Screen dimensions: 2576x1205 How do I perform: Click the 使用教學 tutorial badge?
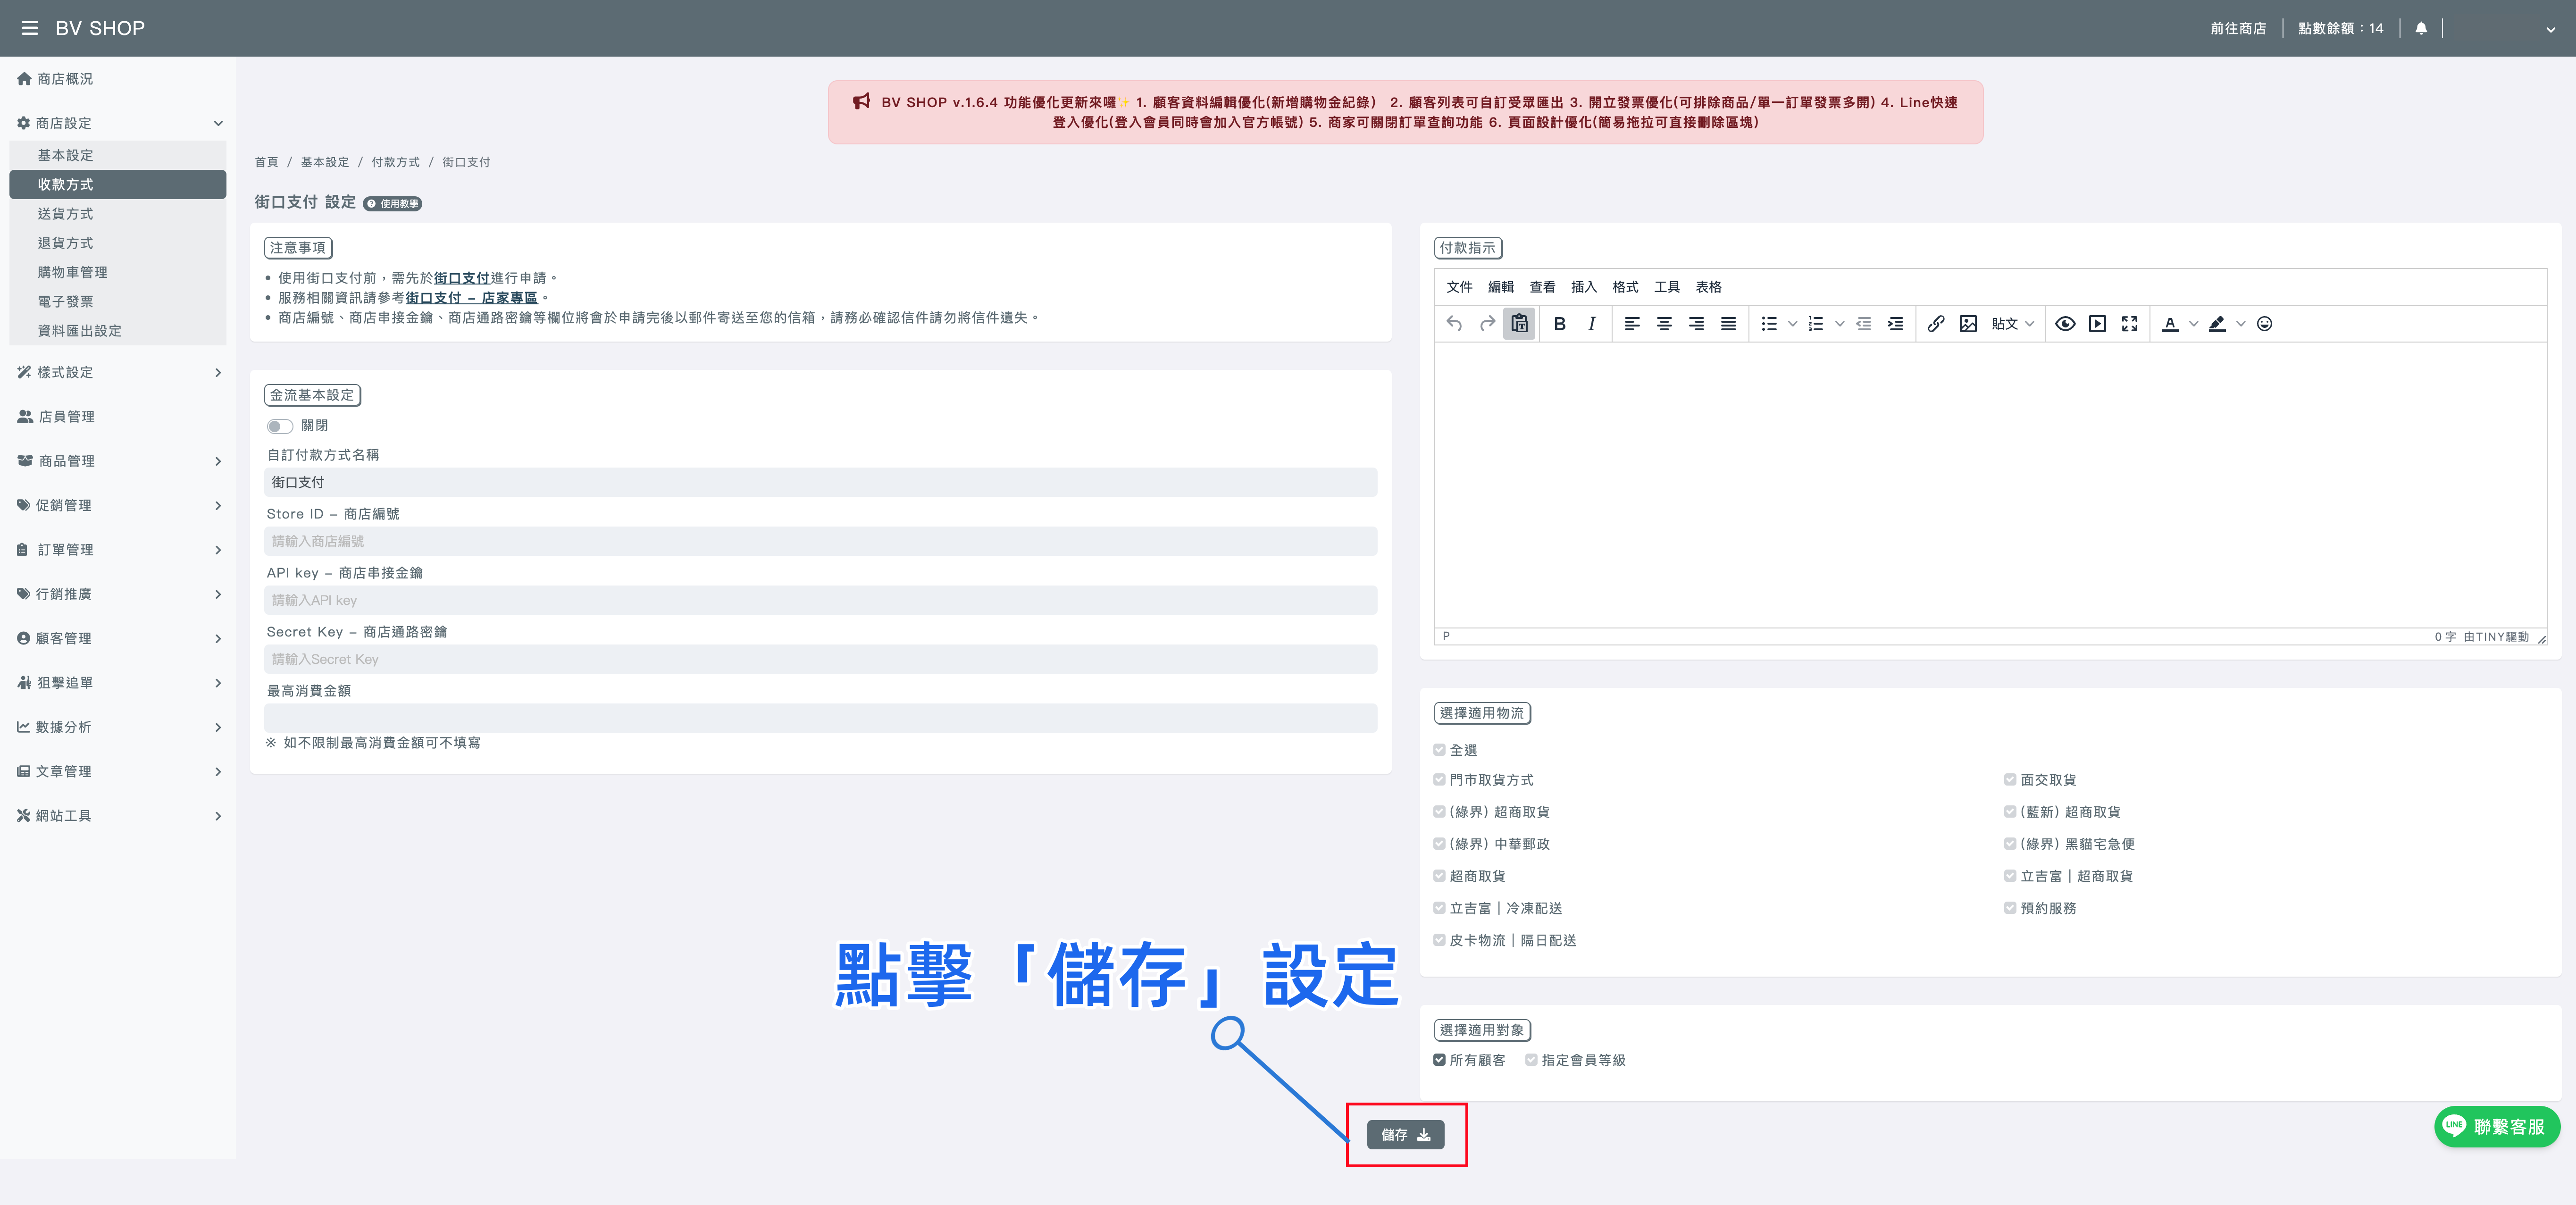[392, 204]
